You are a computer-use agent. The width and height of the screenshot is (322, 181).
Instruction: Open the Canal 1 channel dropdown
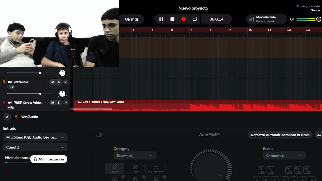tap(35, 147)
